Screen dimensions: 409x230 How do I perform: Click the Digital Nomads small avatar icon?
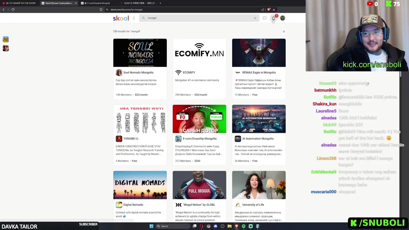point(119,205)
